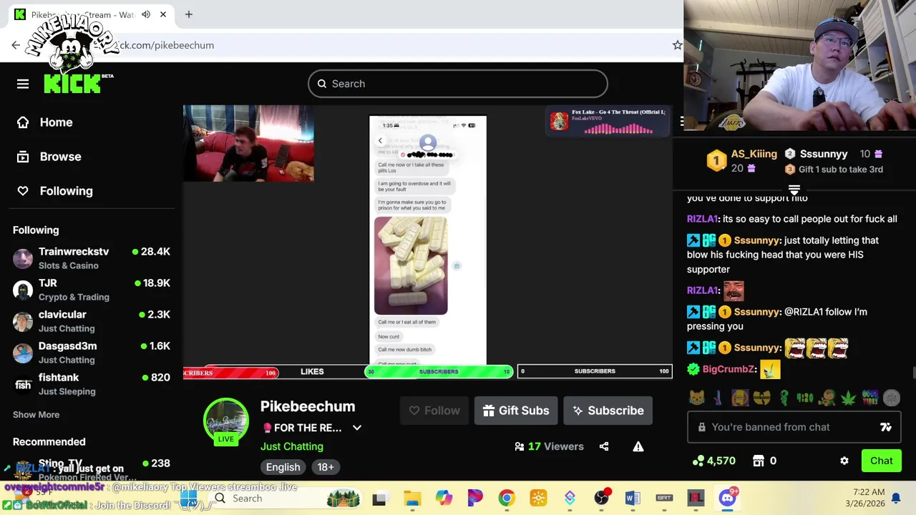Image resolution: width=916 pixels, height=515 pixels.
Task: Click the report warning triangle icon
Action: 638,446
